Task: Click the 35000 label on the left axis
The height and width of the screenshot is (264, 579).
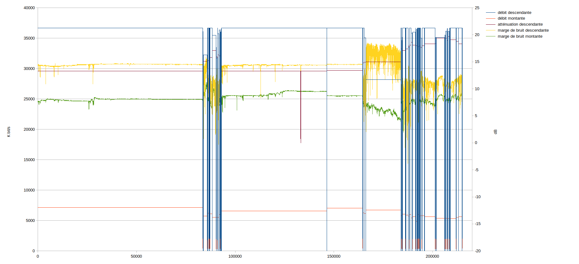Action: [29, 38]
